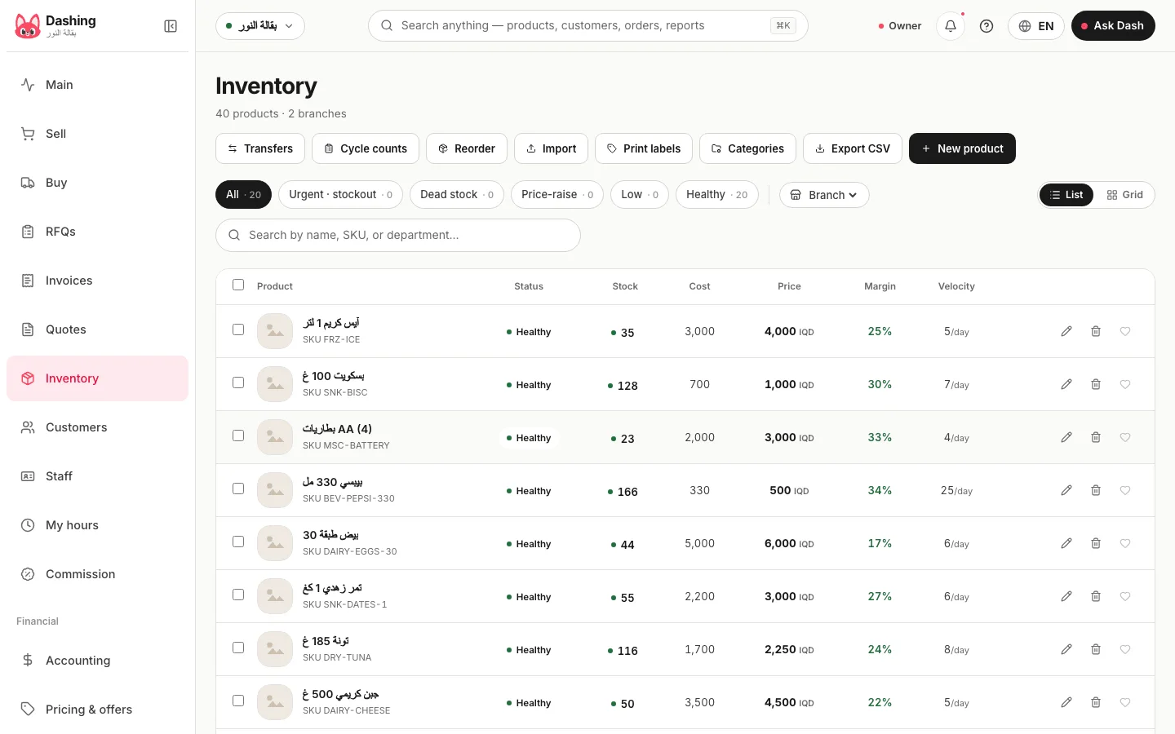The width and height of the screenshot is (1175, 734).
Task: Edit the SKU FRZ-ICE product pencil icon
Action: pyautogui.click(x=1066, y=331)
